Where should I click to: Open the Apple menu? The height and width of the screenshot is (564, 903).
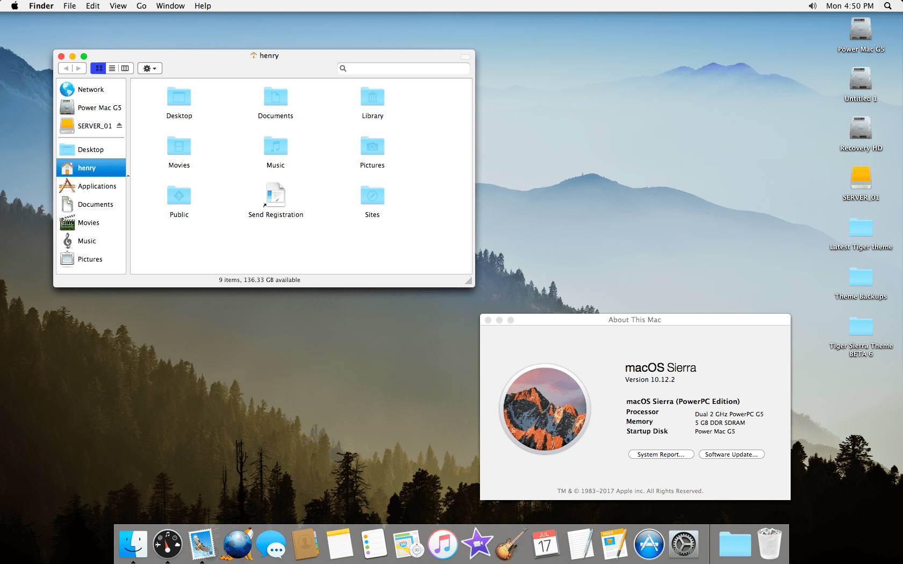(x=15, y=6)
